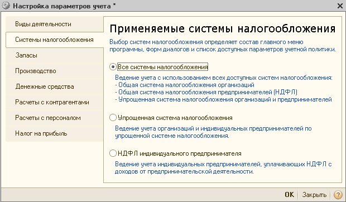Screen dimensions: 346x202
Task: Go to Расчеты с контрагентами tab
Action: click(55, 102)
